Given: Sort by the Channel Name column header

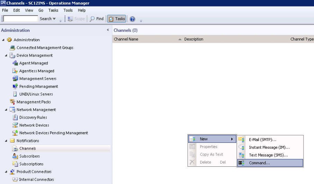Looking at the screenshot, I should point(126,39).
